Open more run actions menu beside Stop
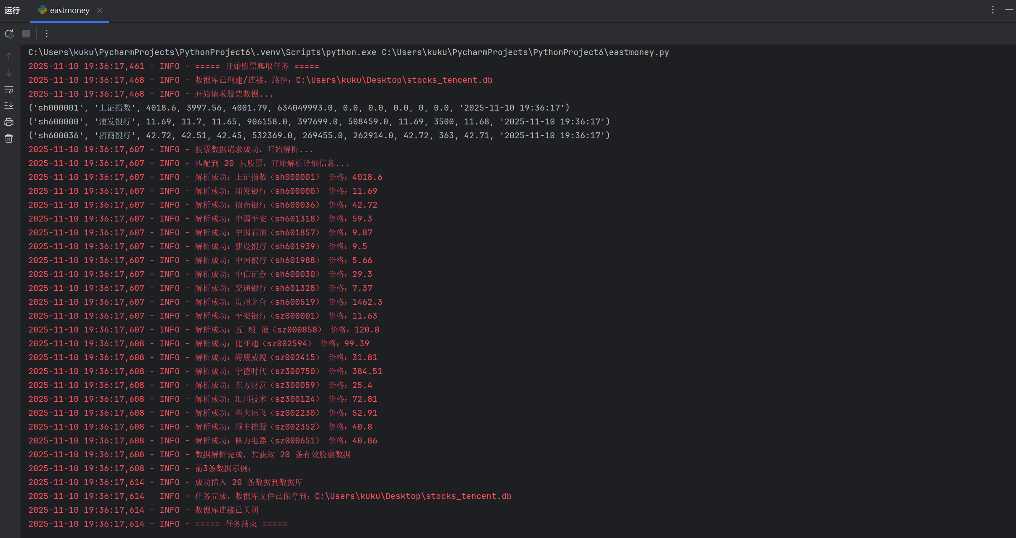 click(47, 34)
